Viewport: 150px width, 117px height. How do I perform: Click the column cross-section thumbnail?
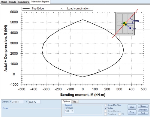pos(125,24)
